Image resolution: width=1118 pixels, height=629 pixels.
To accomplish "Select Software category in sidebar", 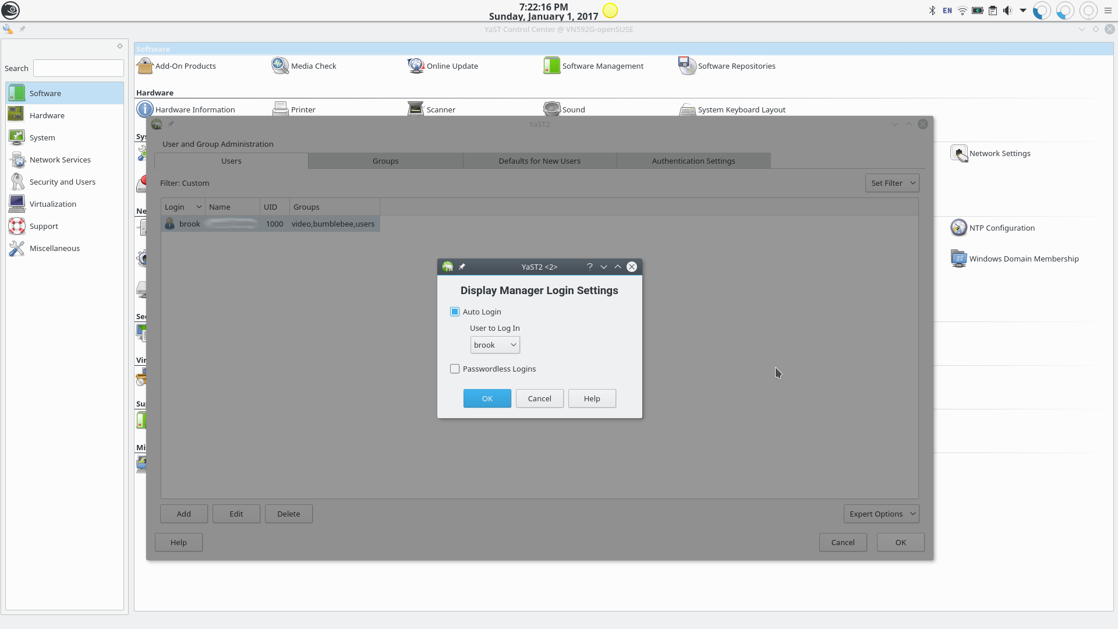I will tap(65, 93).
